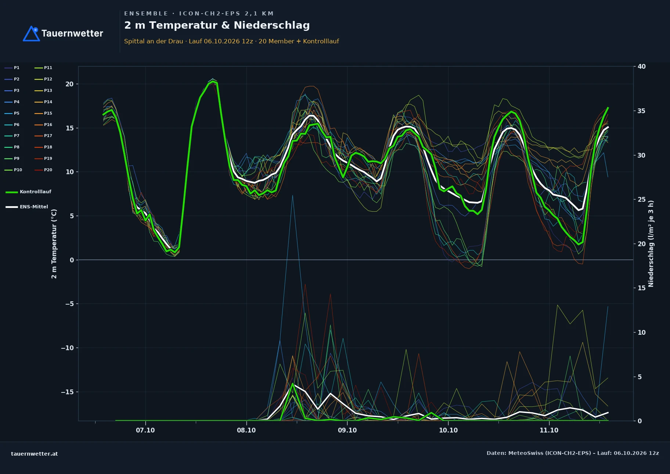The width and height of the screenshot is (670, 474).
Task: Click the P19 legend entry
Action: (43, 158)
